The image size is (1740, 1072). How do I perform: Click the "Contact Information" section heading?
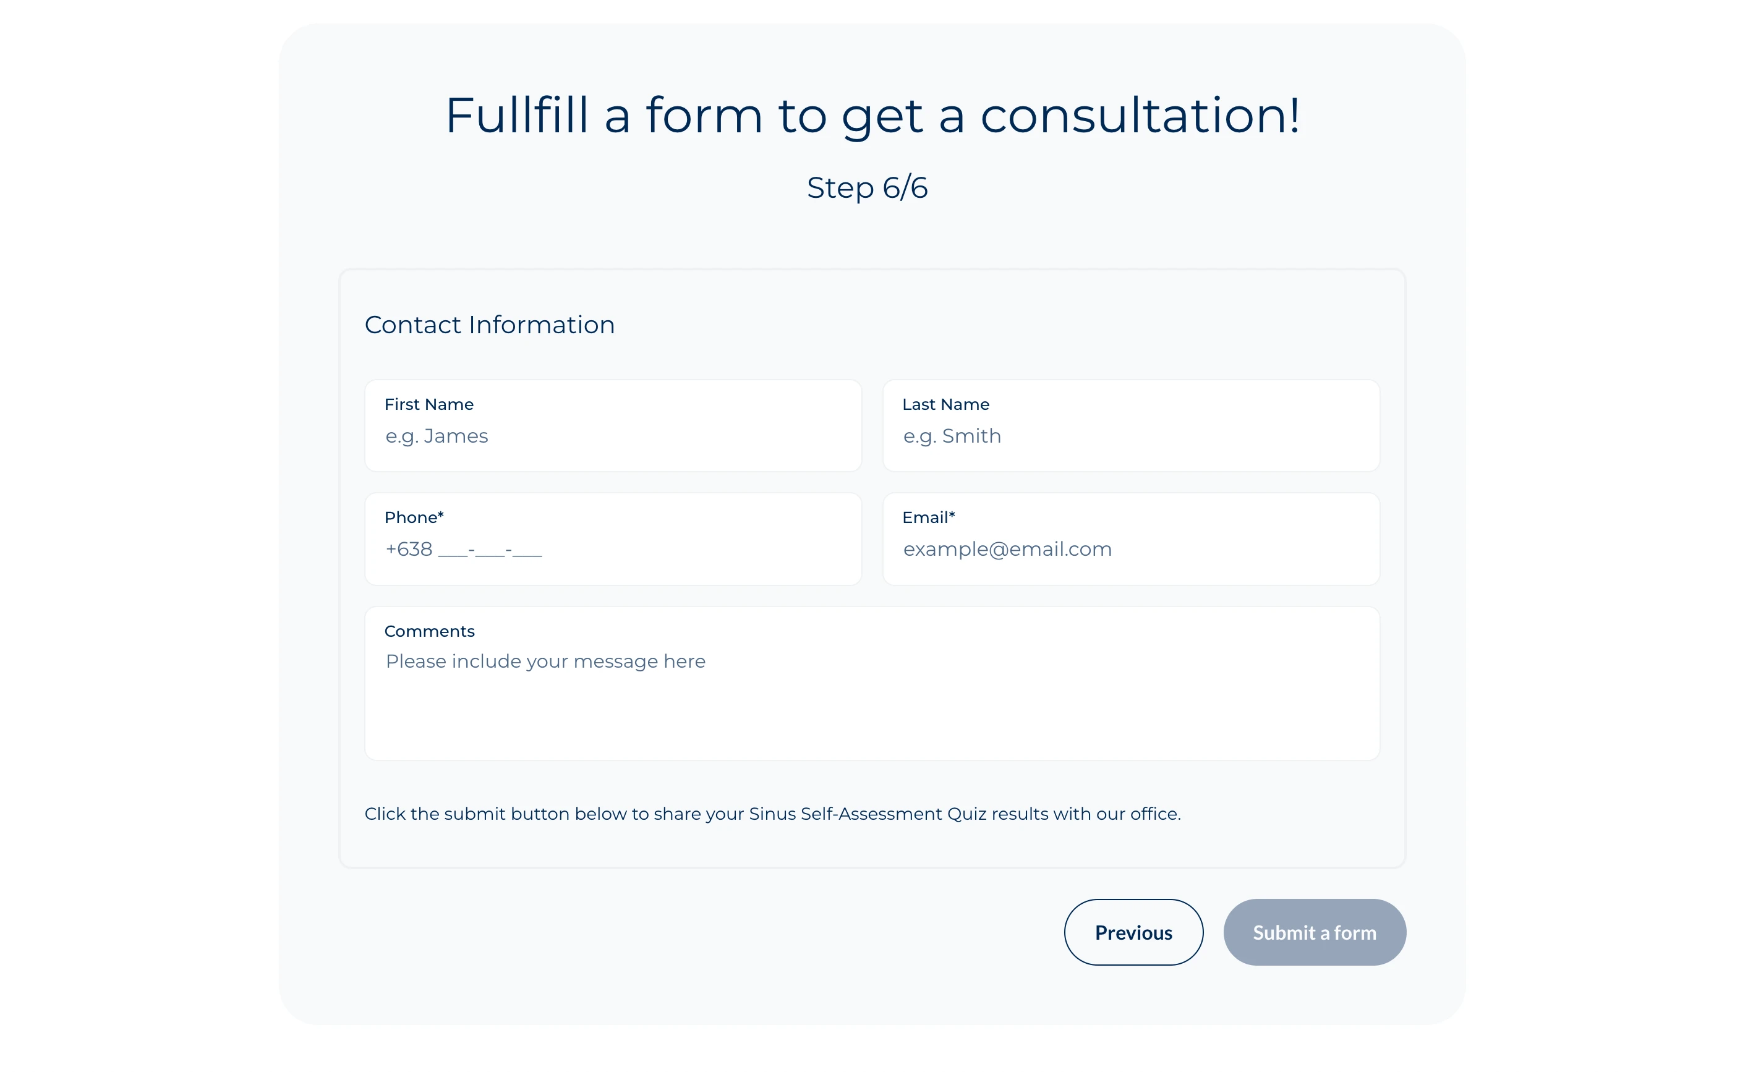click(x=489, y=325)
